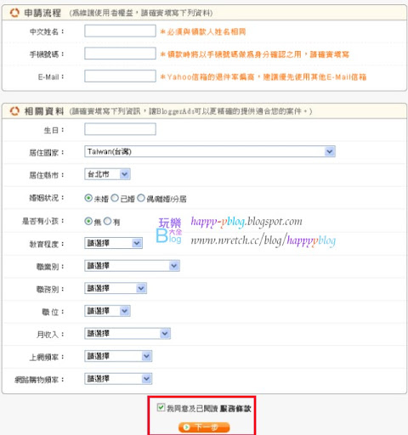Open the 上網頻率 dropdown

[118, 356]
